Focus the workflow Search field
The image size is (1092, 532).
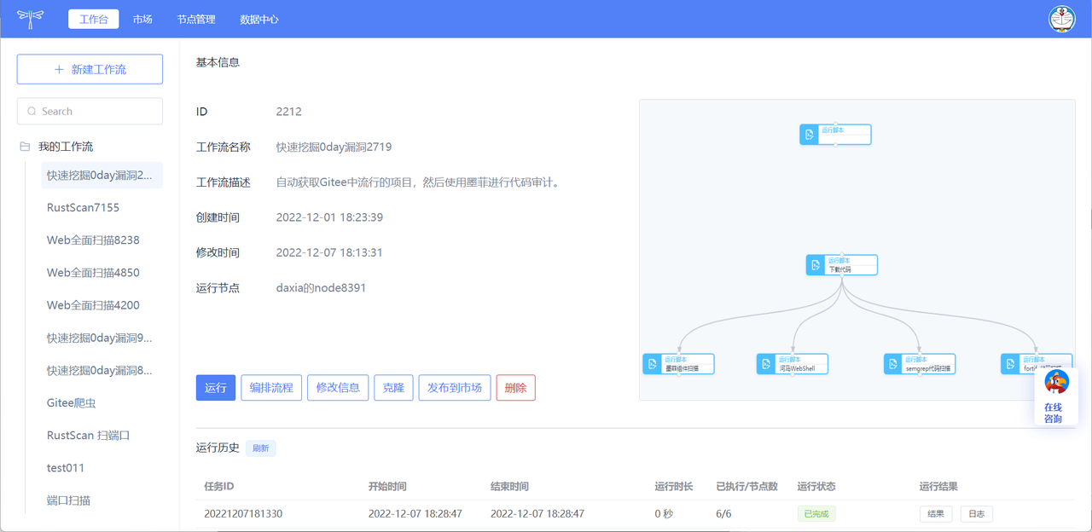pyautogui.click(x=90, y=112)
